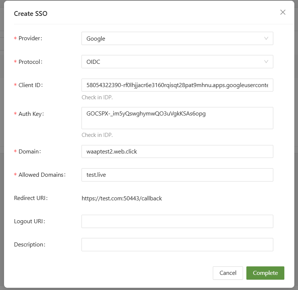This screenshot has height=290, width=298.
Task: Expand the Protocol dropdown showing OIDC
Action: coord(177,62)
